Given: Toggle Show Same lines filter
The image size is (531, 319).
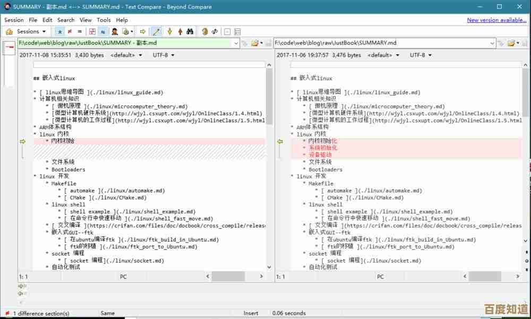Looking at the screenshot, I should [80, 31].
